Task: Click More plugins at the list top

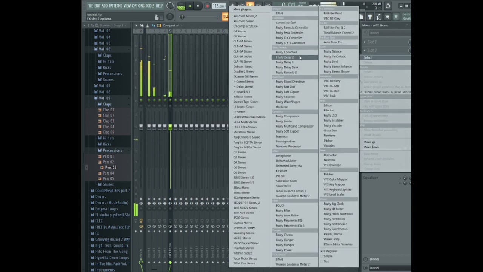Action: 242,9
